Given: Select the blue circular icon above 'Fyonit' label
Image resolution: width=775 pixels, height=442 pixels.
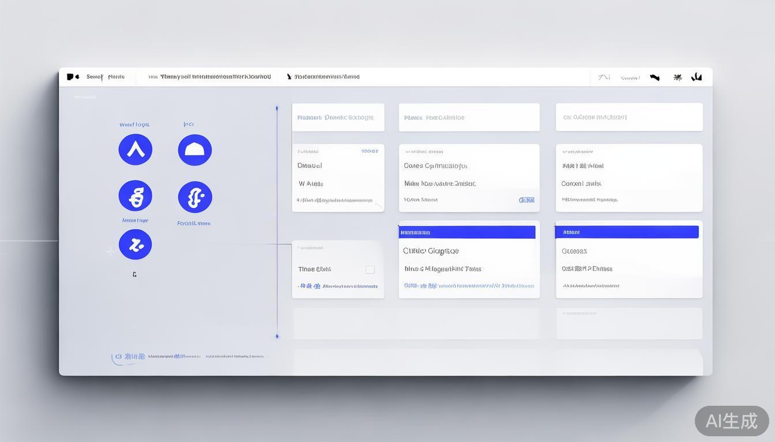Looking at the screenshot, I should point(195,197).
